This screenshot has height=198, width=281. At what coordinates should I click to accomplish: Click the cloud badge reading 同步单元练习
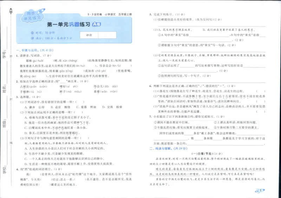tap(32, 16)
